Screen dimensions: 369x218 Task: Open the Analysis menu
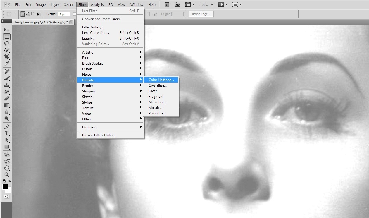pos(97,5)
